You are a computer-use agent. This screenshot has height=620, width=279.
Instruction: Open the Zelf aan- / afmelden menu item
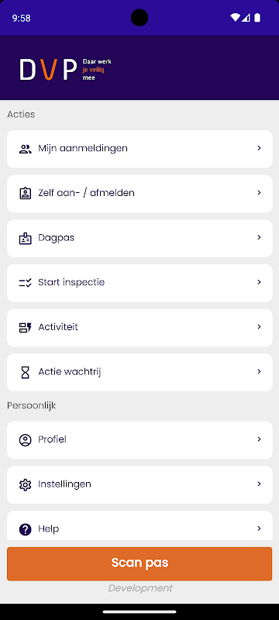coord(139,194)
